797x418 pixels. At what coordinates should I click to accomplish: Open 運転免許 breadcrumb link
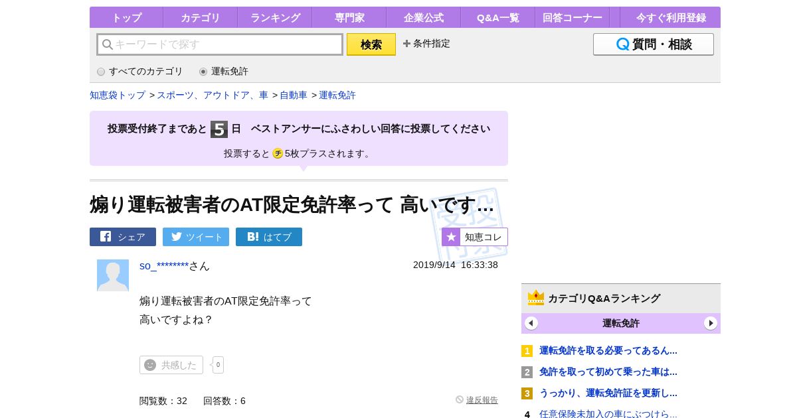(337, 95)
